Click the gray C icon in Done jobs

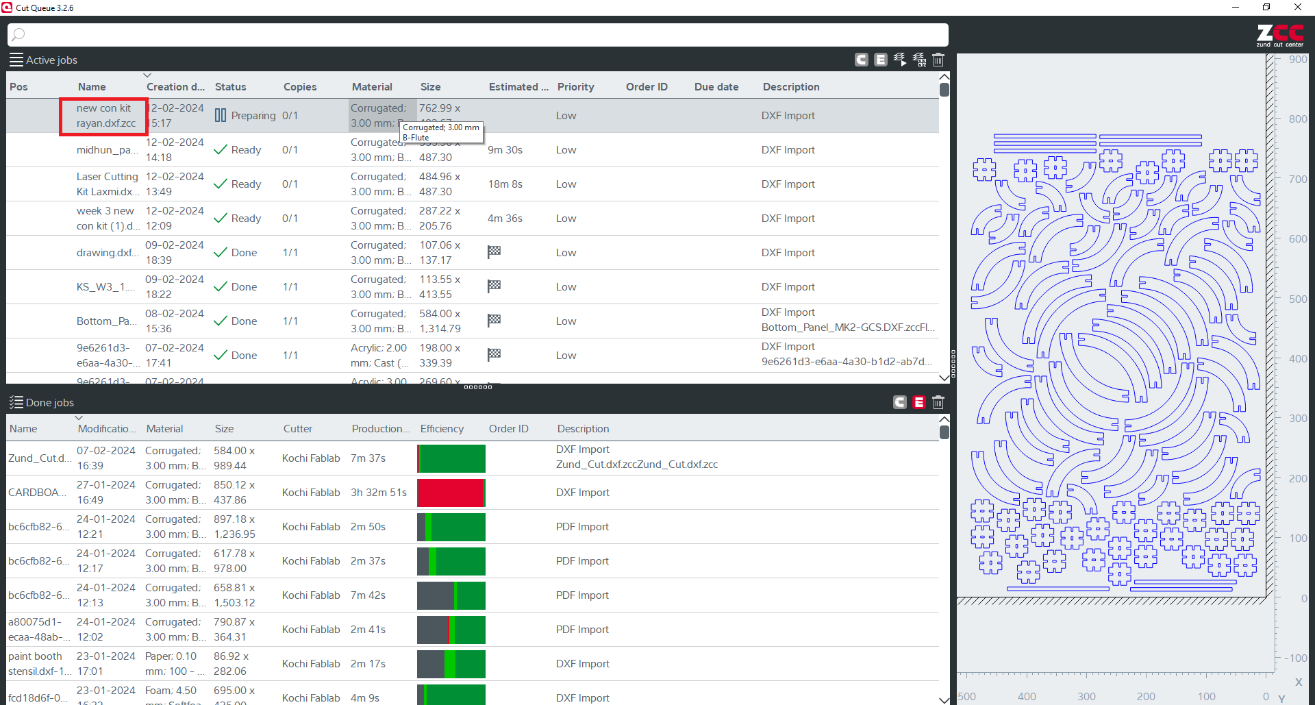coord(900,403)
